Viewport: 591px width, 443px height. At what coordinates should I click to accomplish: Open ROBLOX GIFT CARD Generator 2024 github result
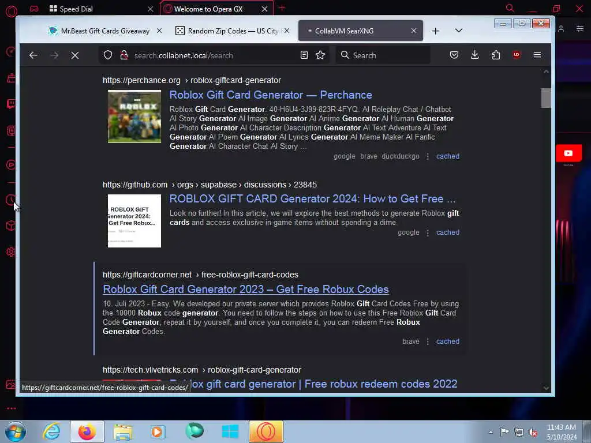pos(312,198)
